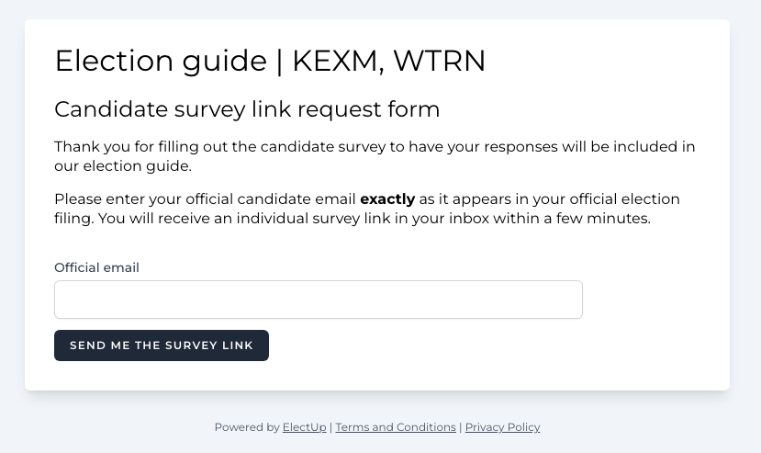Open the ElectUp link in footer
761x453 pixels.
(304, 427)
